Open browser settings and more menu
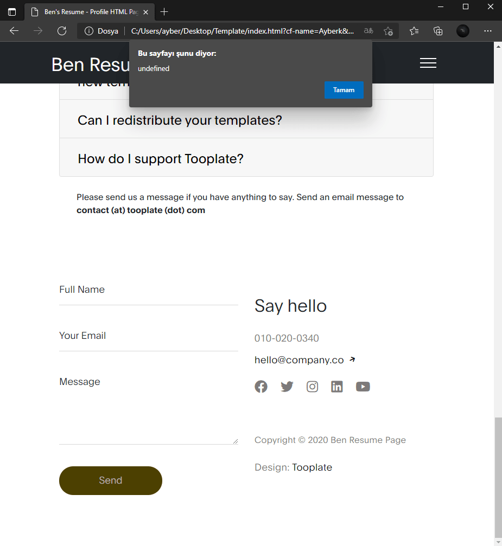 pos(488,31)
